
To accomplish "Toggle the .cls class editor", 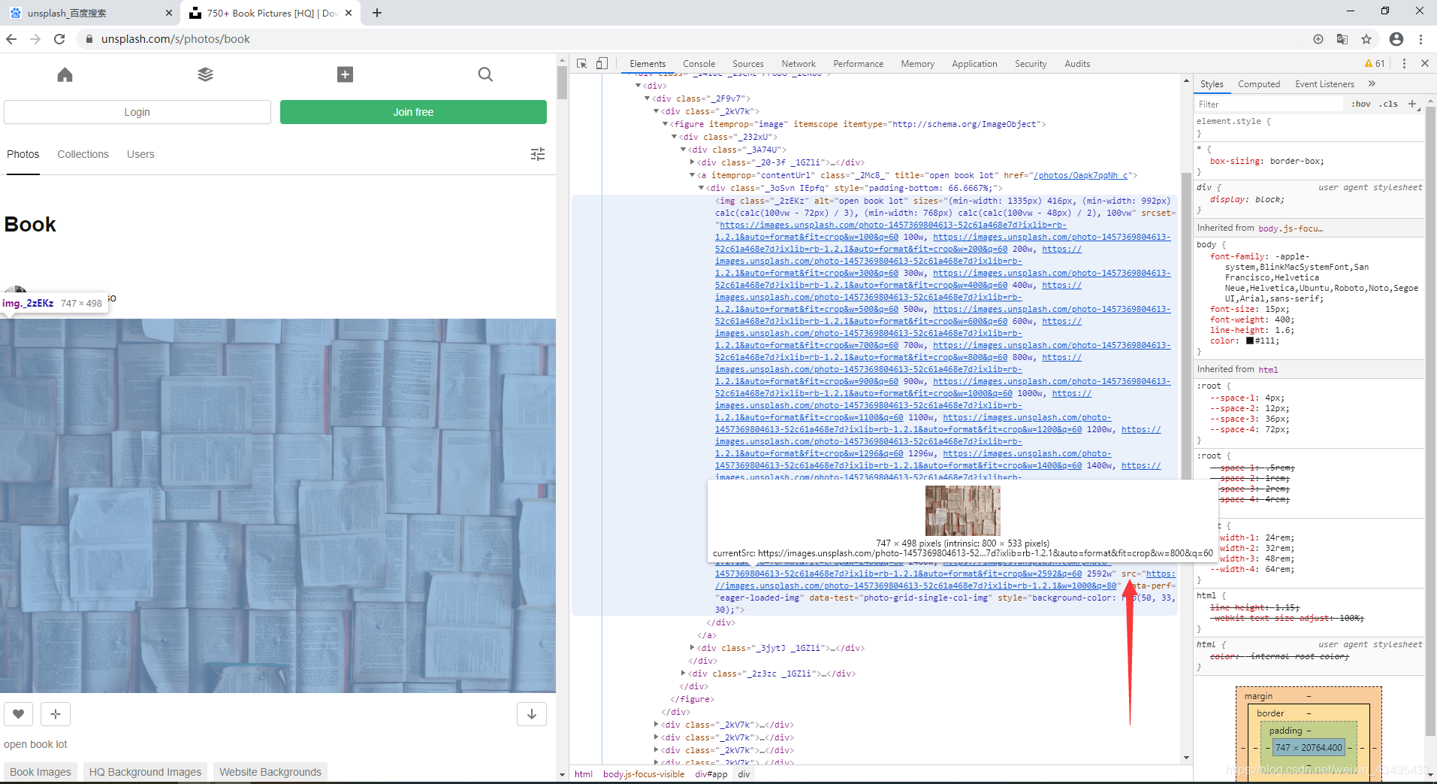I will (x=1388, y=104).
